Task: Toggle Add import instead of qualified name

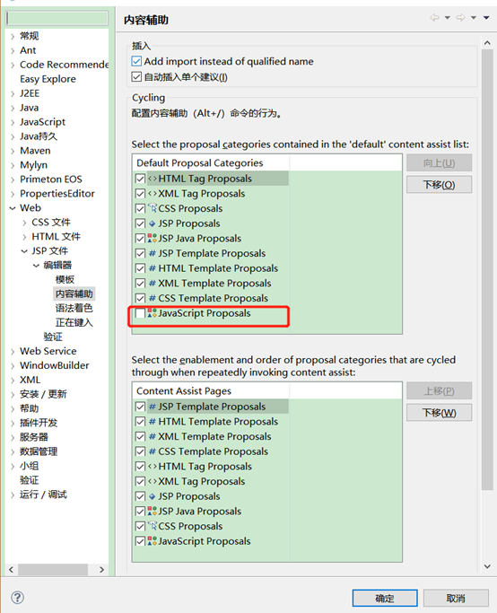Action: [x=136, y=61]
